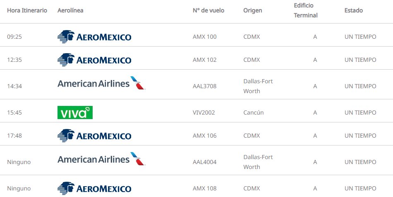The width and height of the screenshot is (393, 197).
Task: Click the American Airlines logo for AAL3708
Action: 101,84
